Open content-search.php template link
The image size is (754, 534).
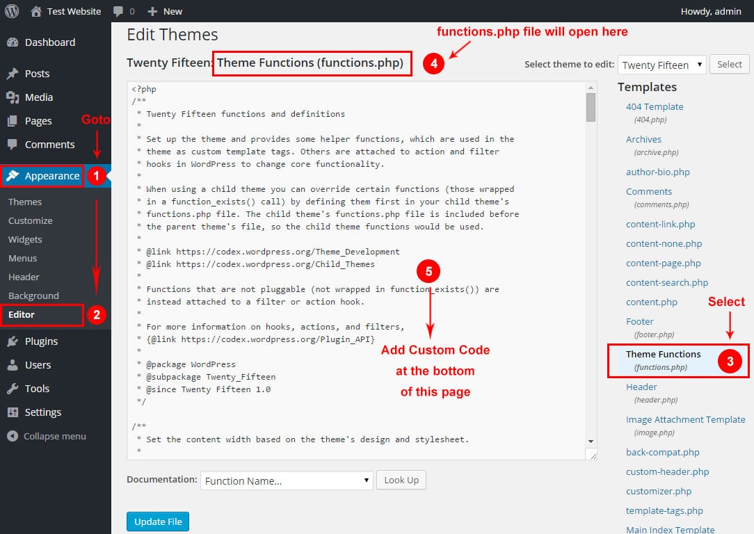point(667,282)
